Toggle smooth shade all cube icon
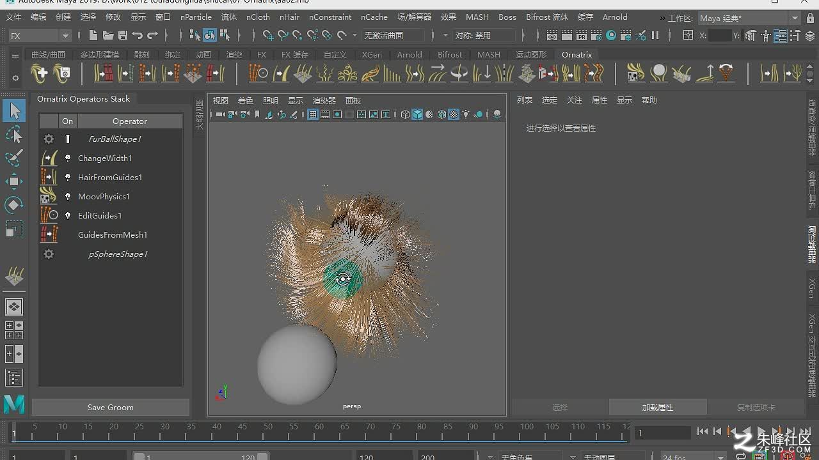 [417, 115]
